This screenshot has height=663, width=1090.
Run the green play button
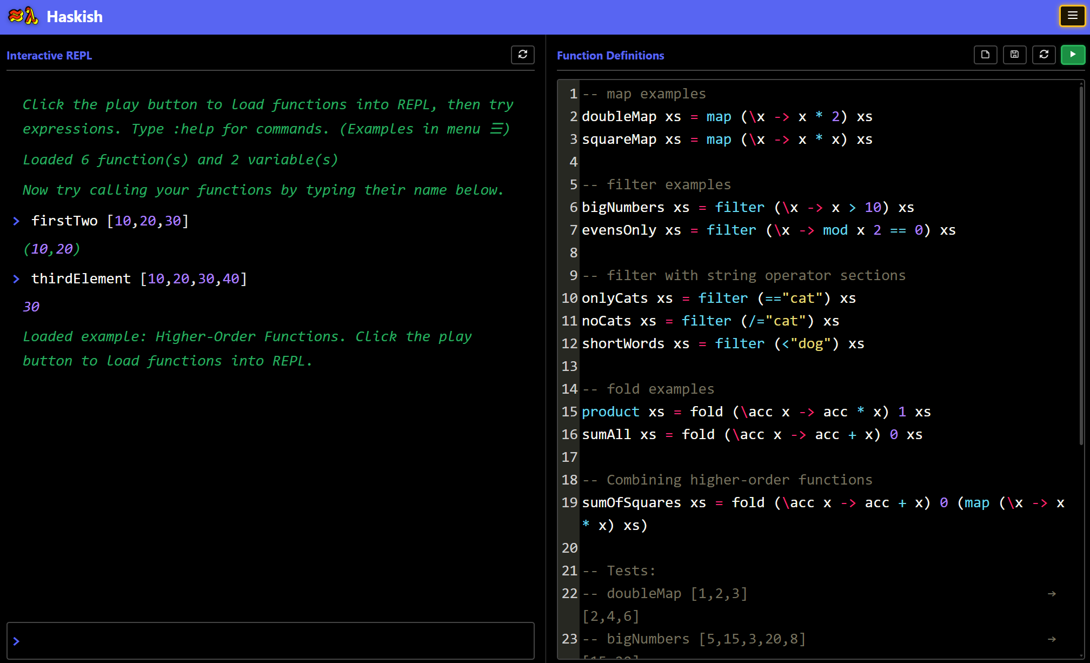(1073, 55)
